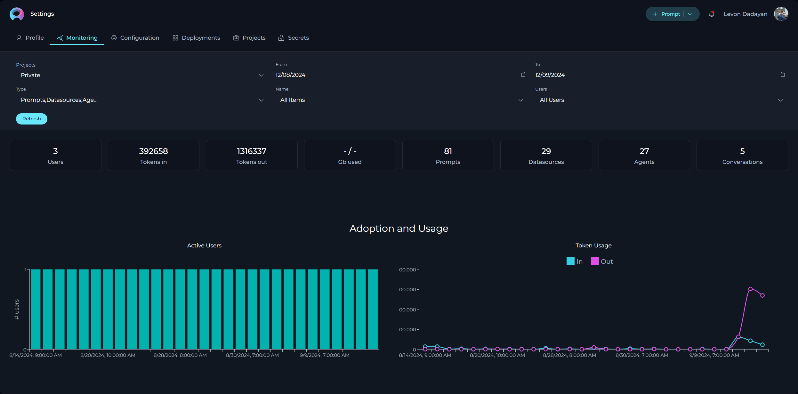Image resolution: width=798 pixels, height=394 pixels.
Task: Toggle the Out legend color swatch
Action: tap(595, 261)
